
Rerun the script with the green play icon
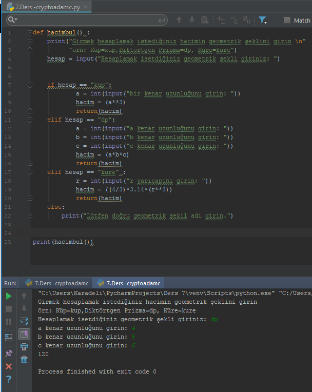coord(9,296)
